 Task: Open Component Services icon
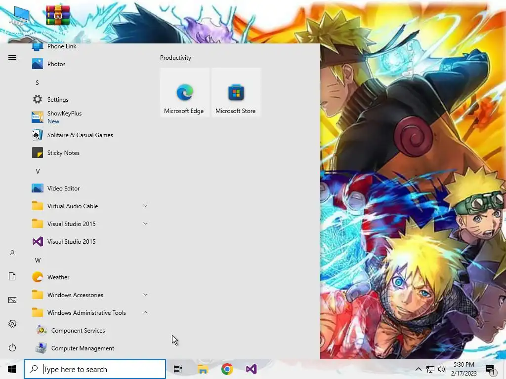tap(42, 330)
